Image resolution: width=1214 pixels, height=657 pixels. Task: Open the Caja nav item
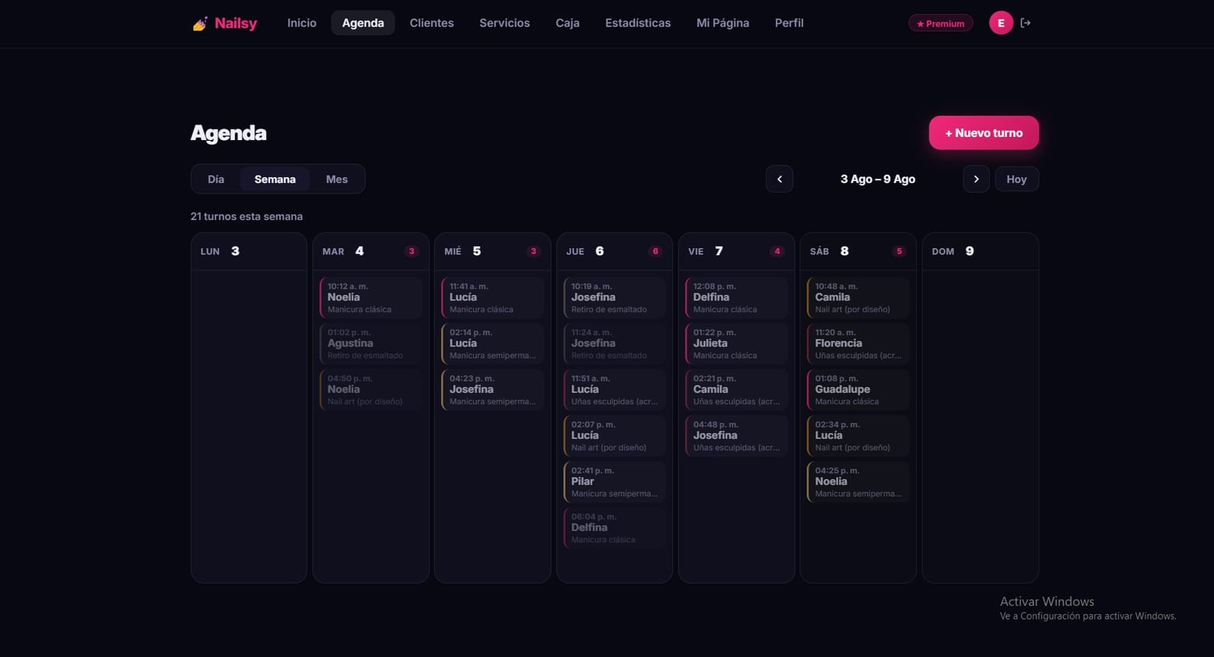tap(567, 23)
